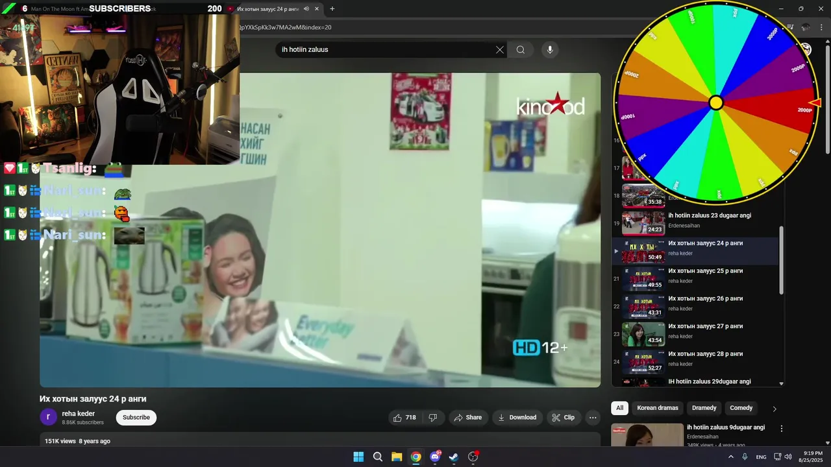The image size is (831, 467).
Task: Create a Clip of the video
Action: pos(563,418)
